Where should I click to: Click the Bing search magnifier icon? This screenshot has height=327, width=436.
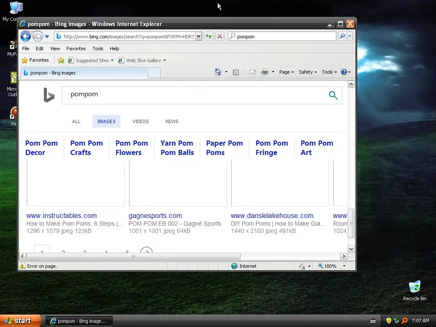tap(333, 95)
